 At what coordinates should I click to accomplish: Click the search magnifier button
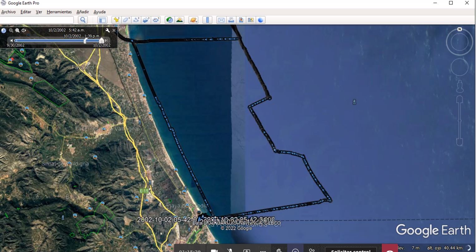83,20
